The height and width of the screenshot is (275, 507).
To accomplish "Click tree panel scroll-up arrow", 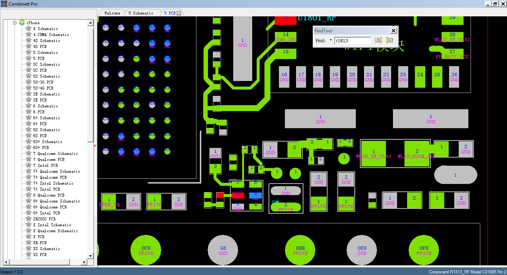I will click(x=91, y=23).
